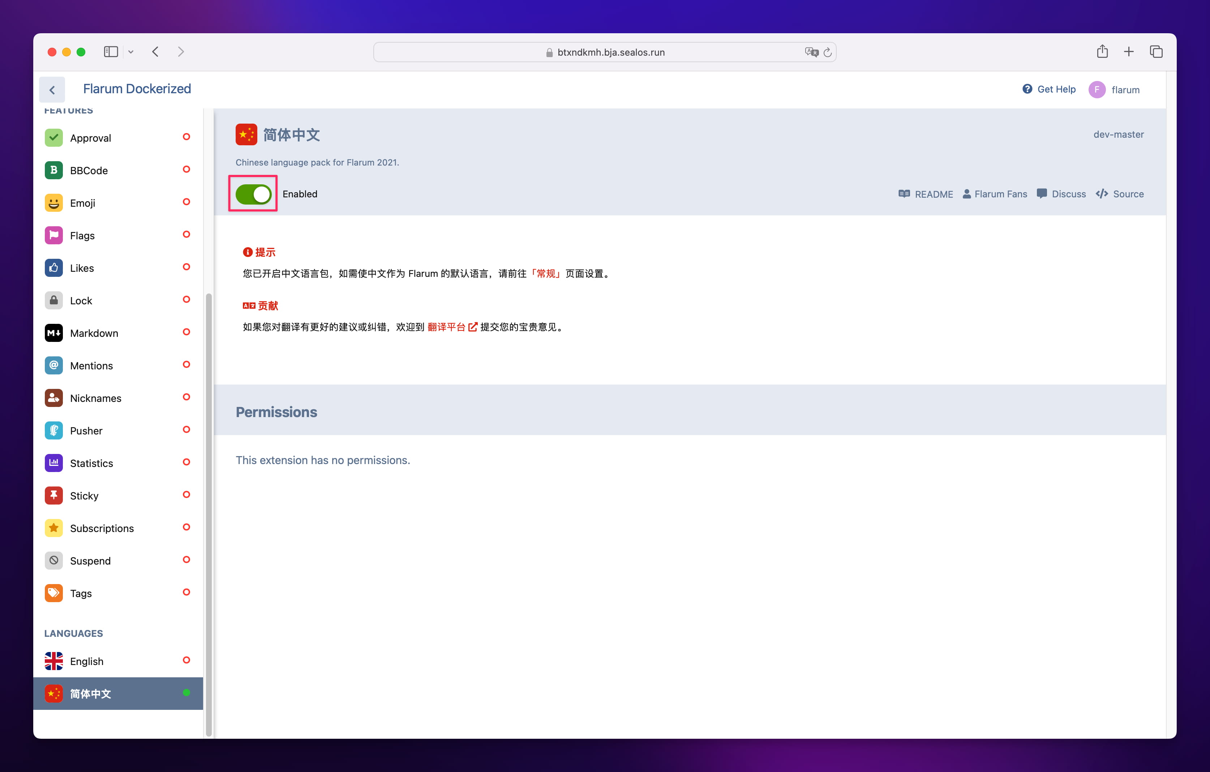Image resolution: width=1210 pixels, height=772 pixels.
Task: Open the Mentions at-sign icon
Action: click(54, 365)
